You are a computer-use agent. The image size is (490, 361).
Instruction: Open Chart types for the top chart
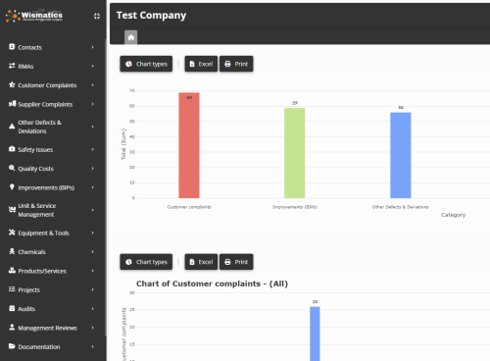click(146, 64)
